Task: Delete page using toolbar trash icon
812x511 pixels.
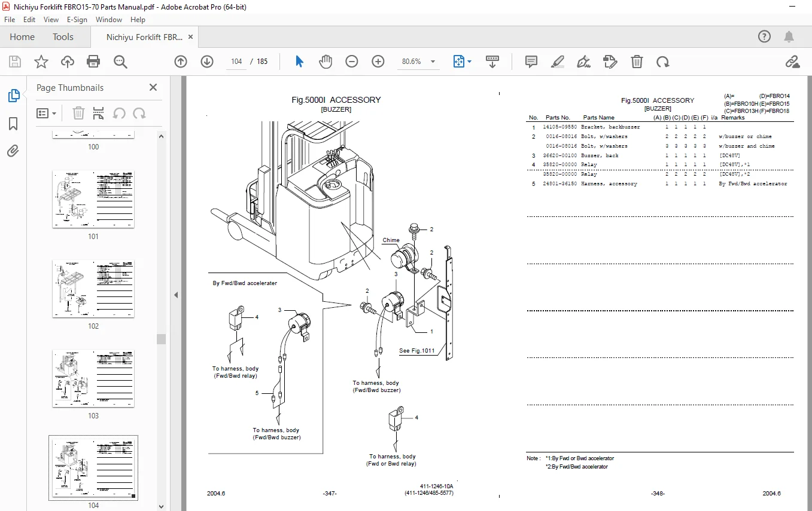Action: (x=637, y=62)
